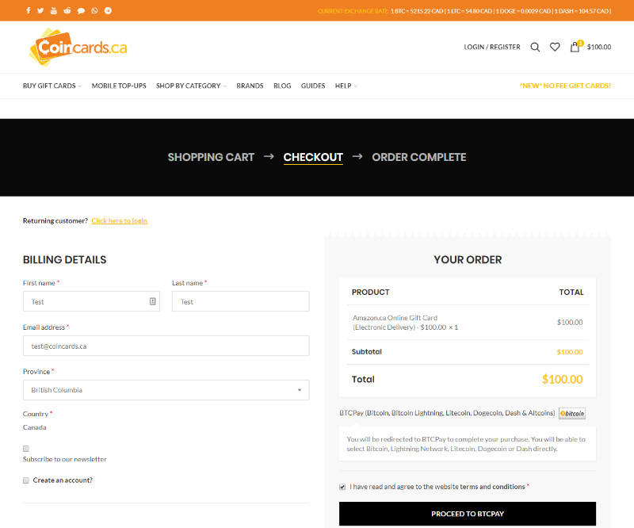
Task: Open the YouTube social icon
Action: [54, 10]
